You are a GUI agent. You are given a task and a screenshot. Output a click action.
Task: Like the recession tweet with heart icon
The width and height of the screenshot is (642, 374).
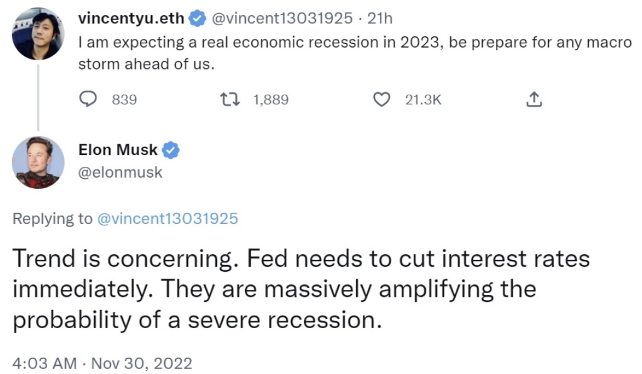point(382,99)
